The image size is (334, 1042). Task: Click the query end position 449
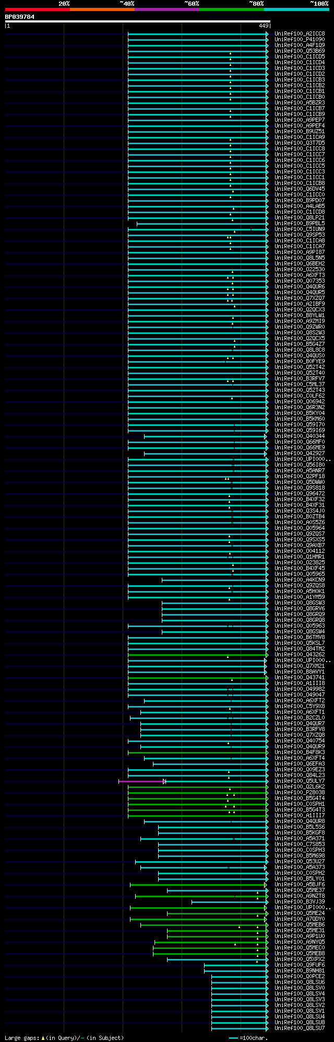click(264, 26)
